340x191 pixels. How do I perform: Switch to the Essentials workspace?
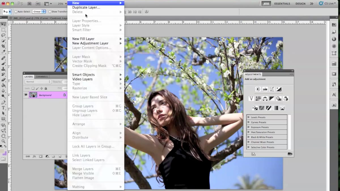coord(282,4)
